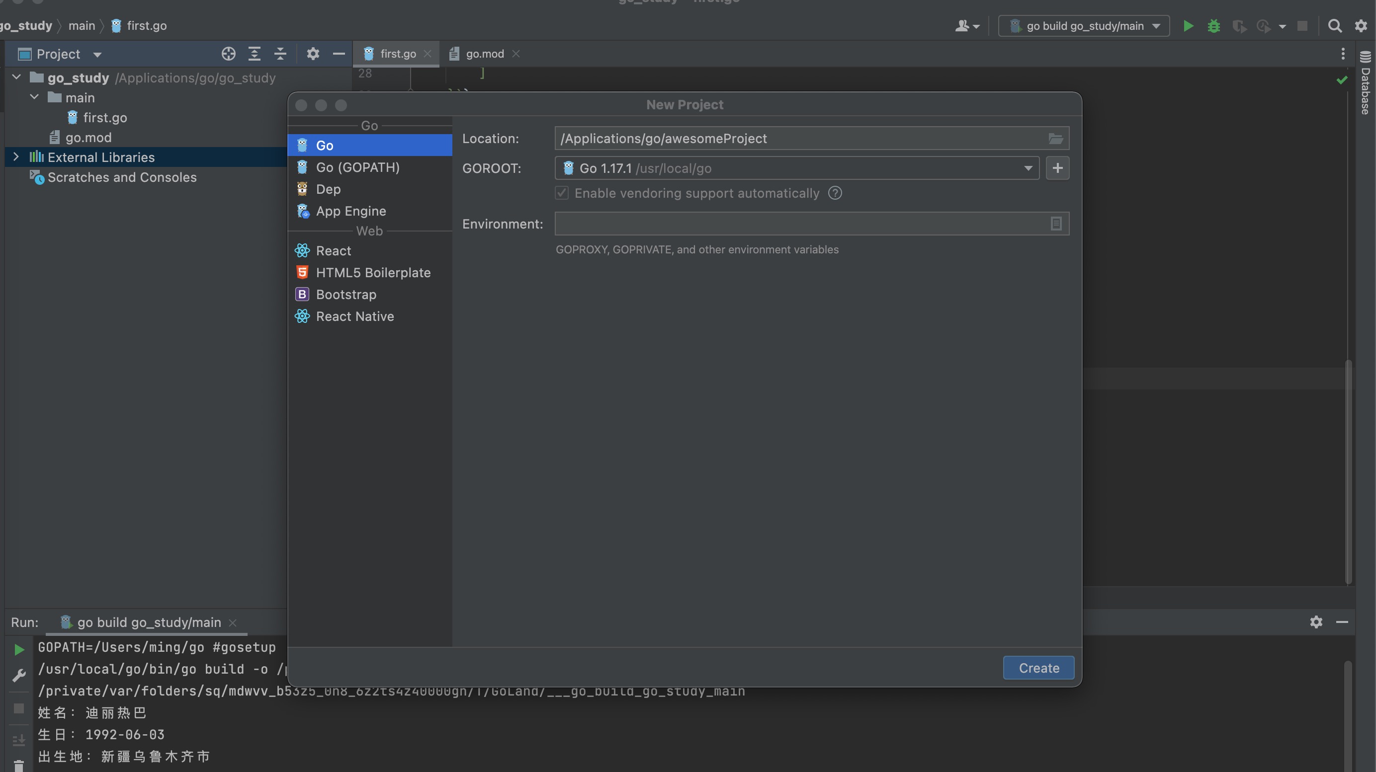Screen dimensions: 1376x772
Task: Collapse the main folder in project tree
Action: click(35, 97)
